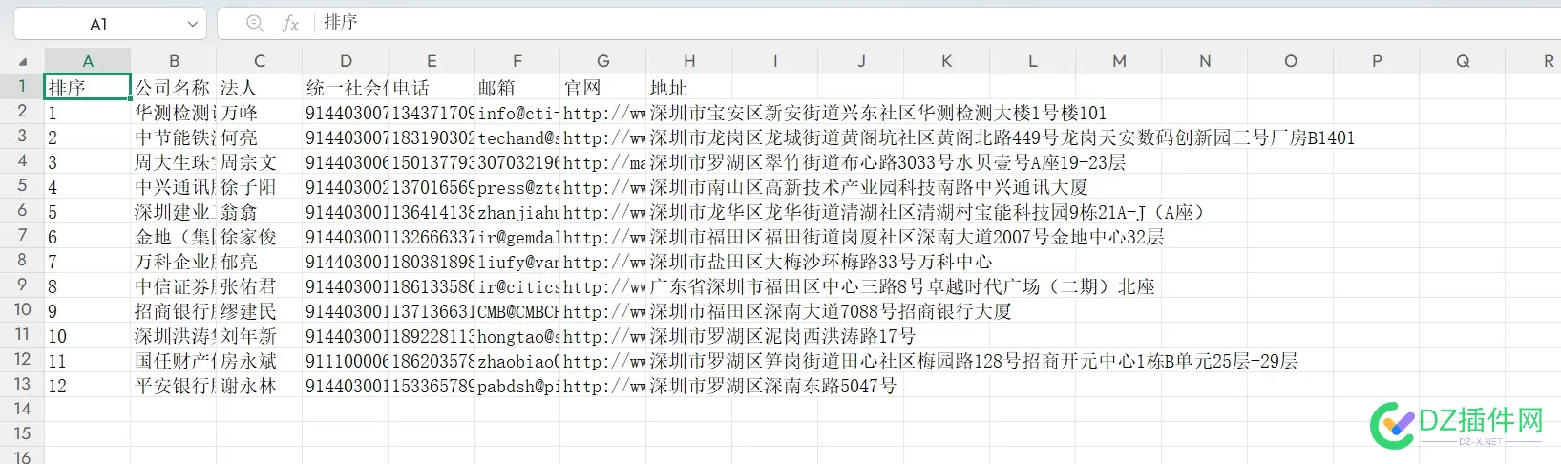This screenshot has height=464, width=1561.
Task: Select column D header
Action: [346, 61]
